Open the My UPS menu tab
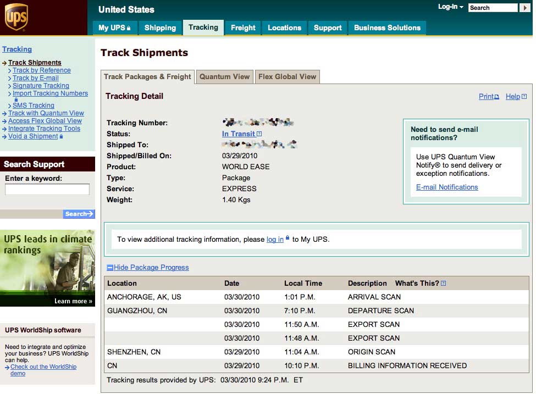The image size is (536, 394). pyautogui.click(x=114, y=27)
